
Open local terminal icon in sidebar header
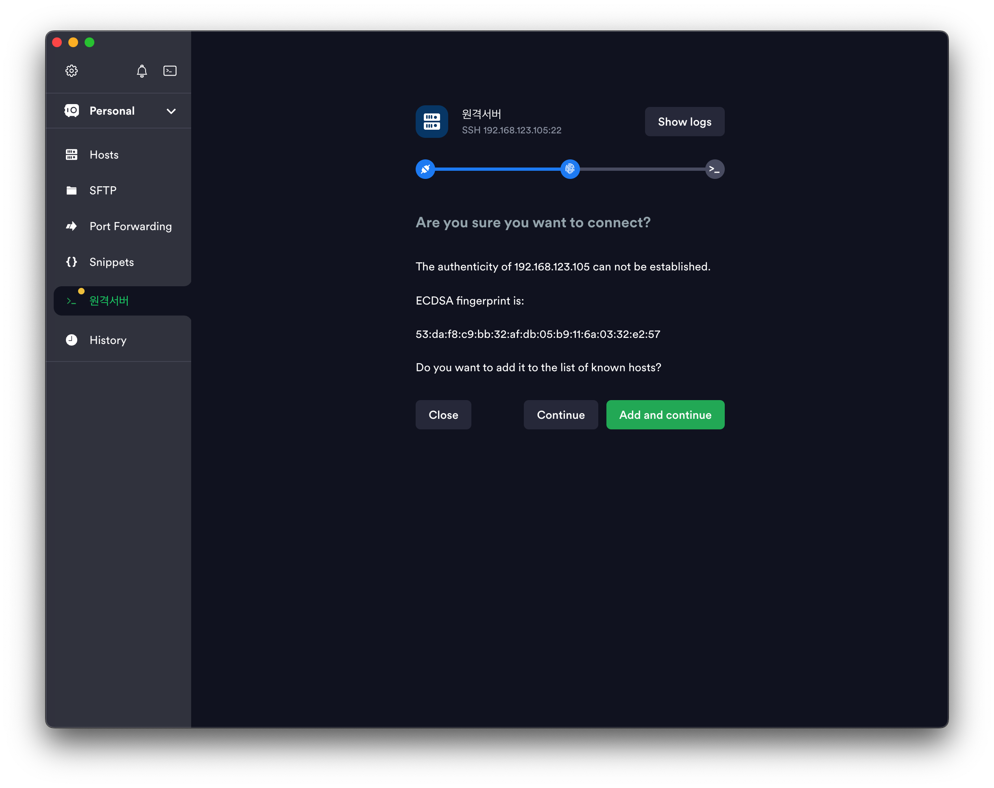(x=170, y=70)
